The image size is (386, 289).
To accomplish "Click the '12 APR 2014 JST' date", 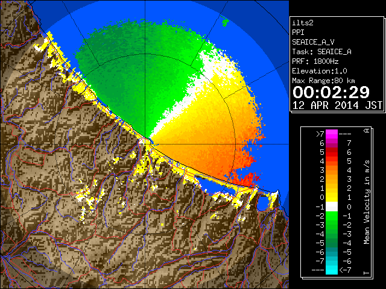I will (x=337, y=105).
